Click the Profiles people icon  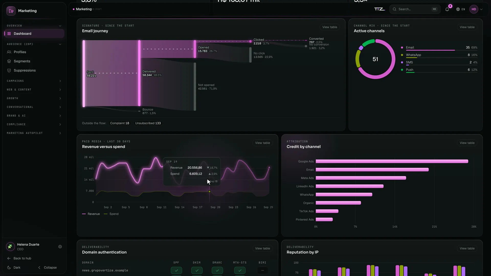point(9,52)
